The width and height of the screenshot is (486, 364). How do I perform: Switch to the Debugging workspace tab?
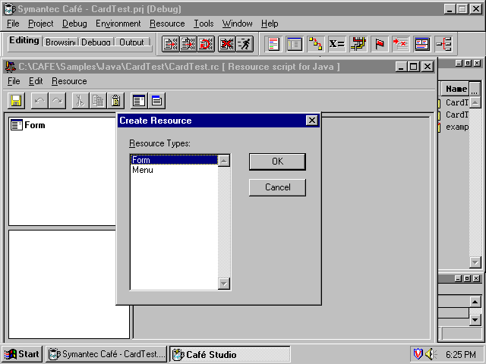[x=96, y=42]
